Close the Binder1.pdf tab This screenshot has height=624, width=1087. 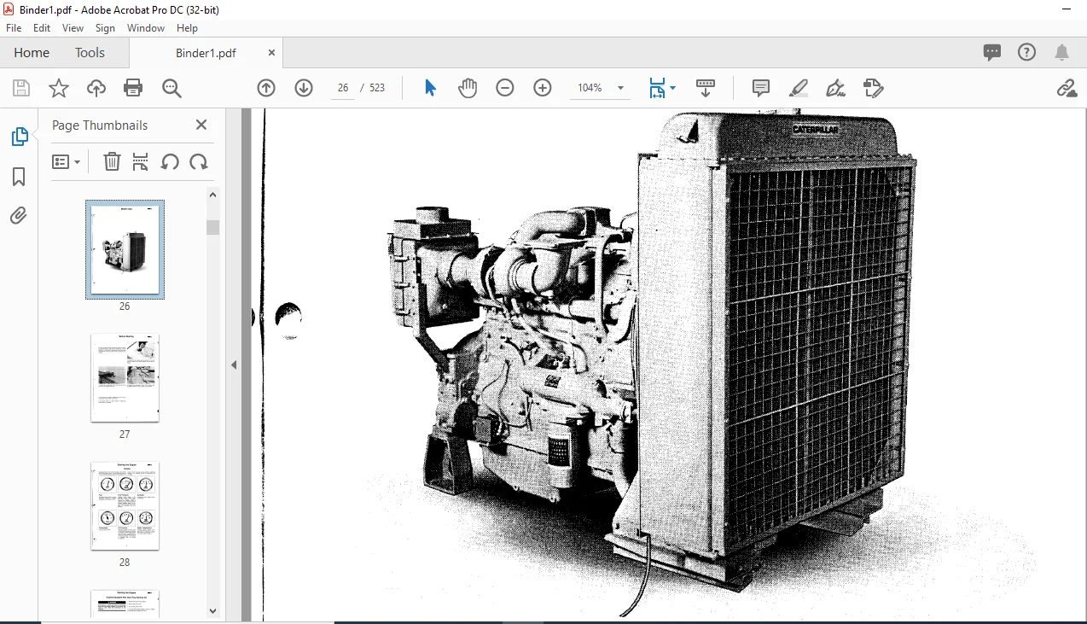[271, 53]
